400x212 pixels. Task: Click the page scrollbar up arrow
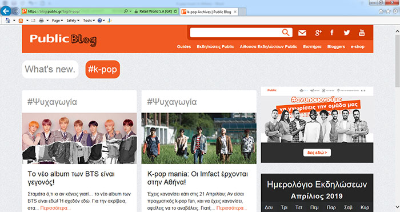(x=397, y=31)
